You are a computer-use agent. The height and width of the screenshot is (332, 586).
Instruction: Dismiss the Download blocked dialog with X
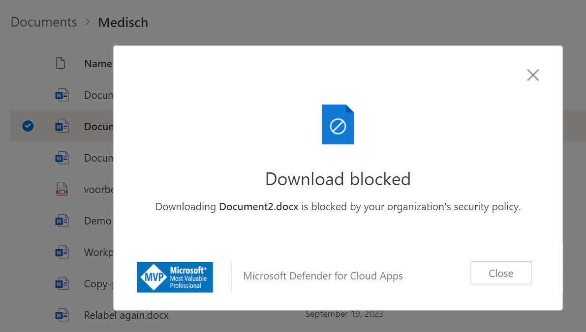[x=533, y=75]
